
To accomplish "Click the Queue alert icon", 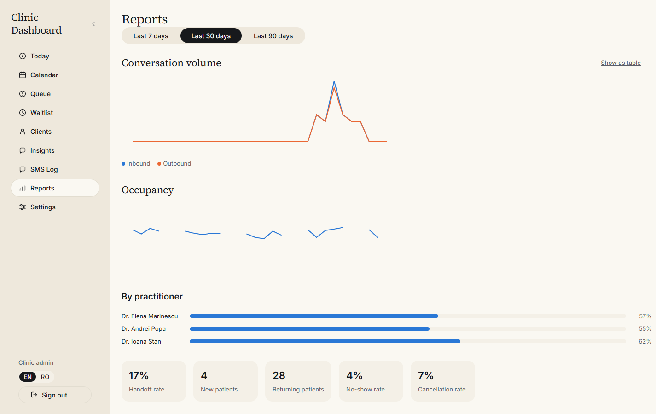I will pyautogui.click(x=23, y=94).
